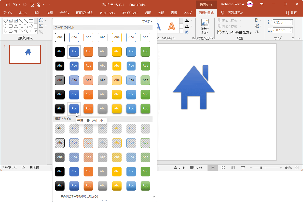Undo the last action
The height and width of the screenshot is (202, 303).
(x=15, y=4)
